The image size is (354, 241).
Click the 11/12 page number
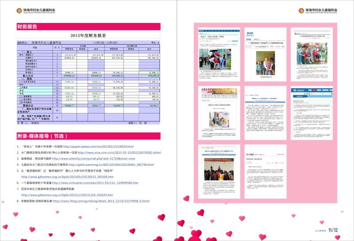(x=333, y=230)
